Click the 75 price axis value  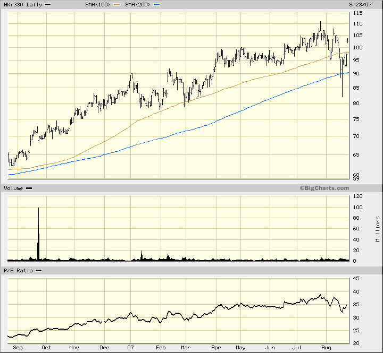point(356,119)
